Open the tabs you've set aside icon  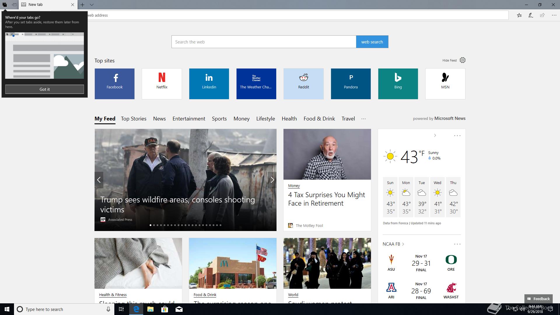pos(4,5)
